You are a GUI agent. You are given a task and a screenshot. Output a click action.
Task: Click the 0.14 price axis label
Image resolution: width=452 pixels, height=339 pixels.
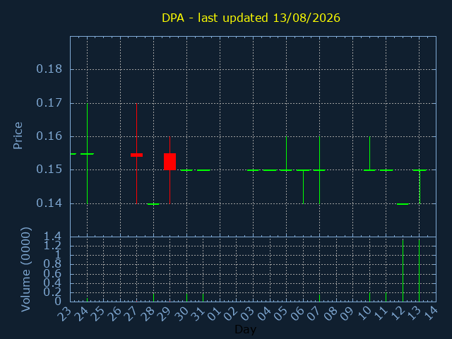point(49,203)
